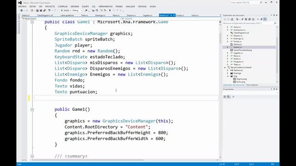This screenshot has height=166, width=296.
Task: Open the AYUDA menu
Action: tap(153, 6)
